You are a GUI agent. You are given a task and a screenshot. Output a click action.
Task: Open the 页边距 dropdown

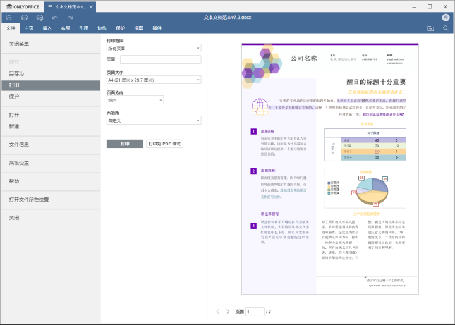(x=154, y=120)
